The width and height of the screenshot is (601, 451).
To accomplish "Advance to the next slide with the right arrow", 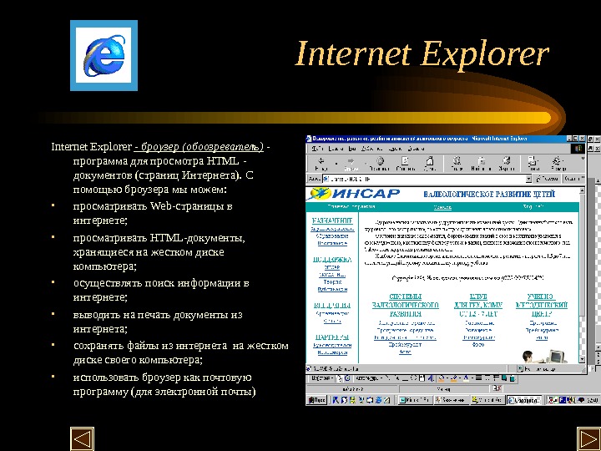I will 589,439.
